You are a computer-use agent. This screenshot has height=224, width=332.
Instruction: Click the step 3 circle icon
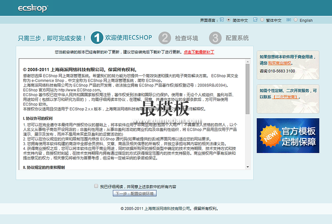coord(215,38)
